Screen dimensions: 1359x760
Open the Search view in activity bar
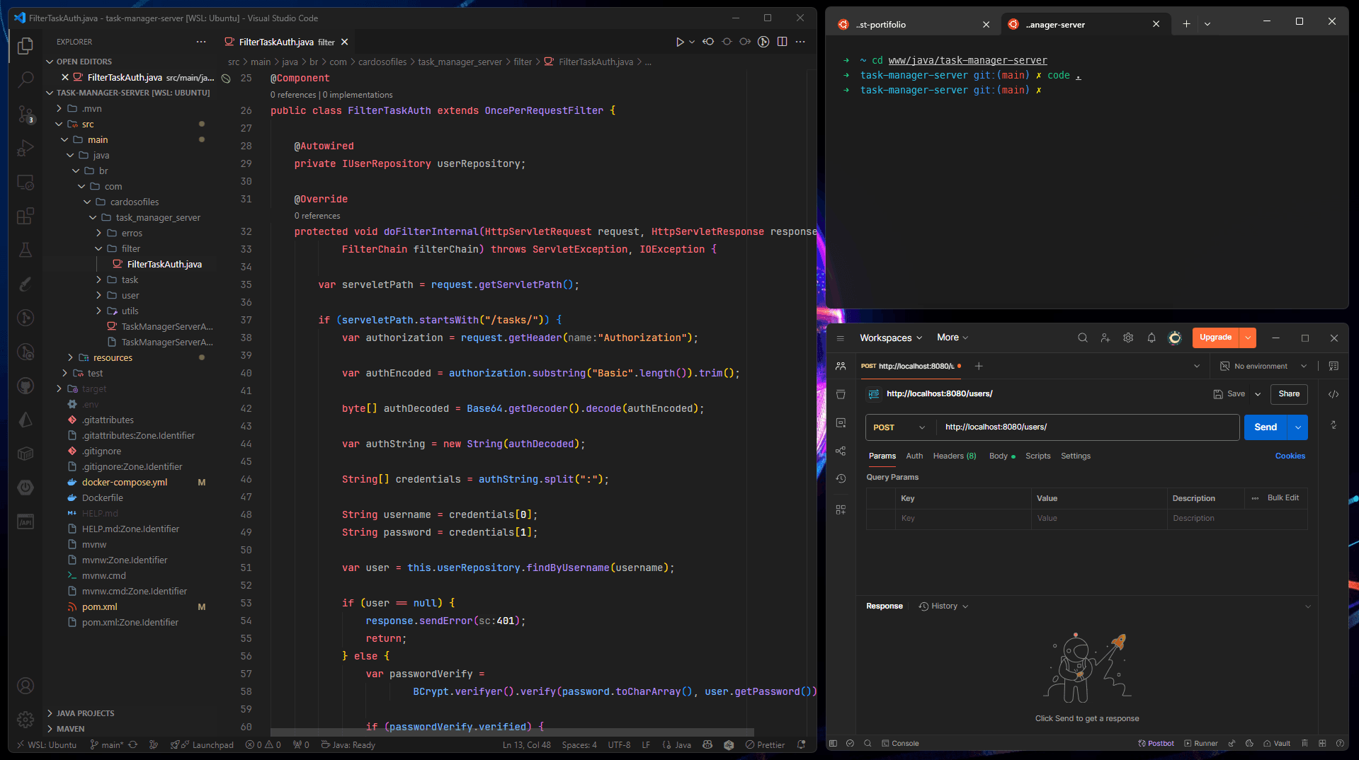pyautogui.click(x=25, y=79)
